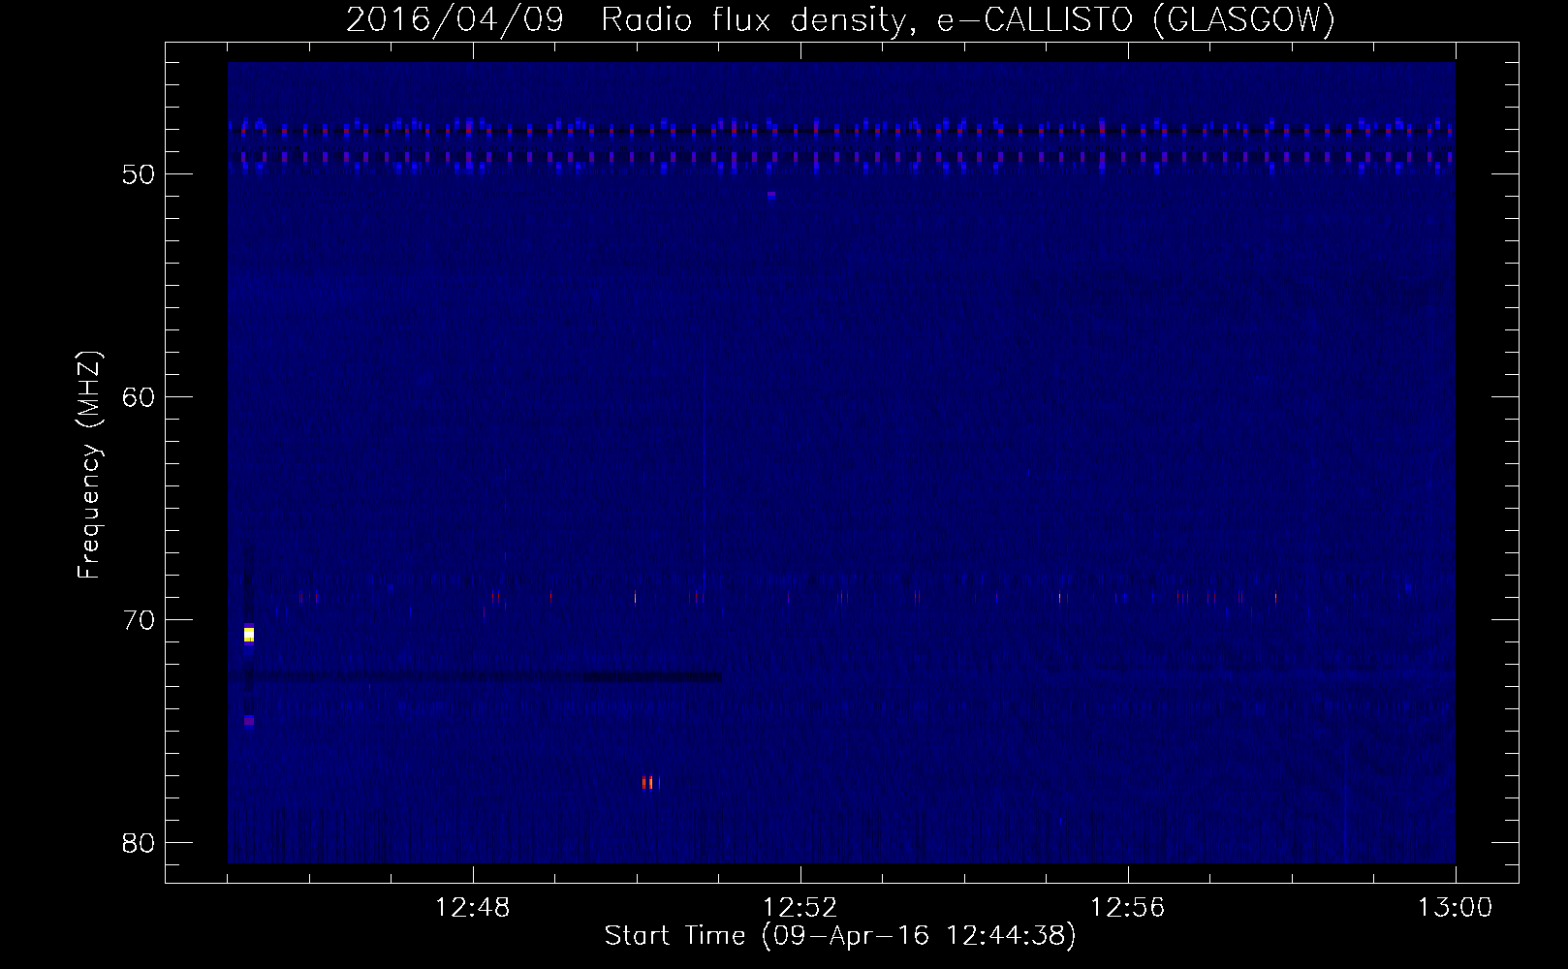
Task: Click the "Frequency (MHZ)" axis label
Action: click(89, 465)
